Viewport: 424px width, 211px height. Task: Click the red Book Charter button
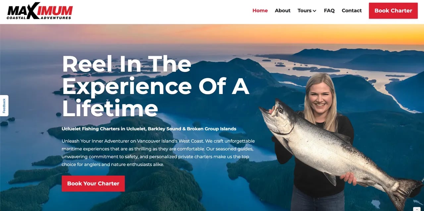(x=393, y=11)
